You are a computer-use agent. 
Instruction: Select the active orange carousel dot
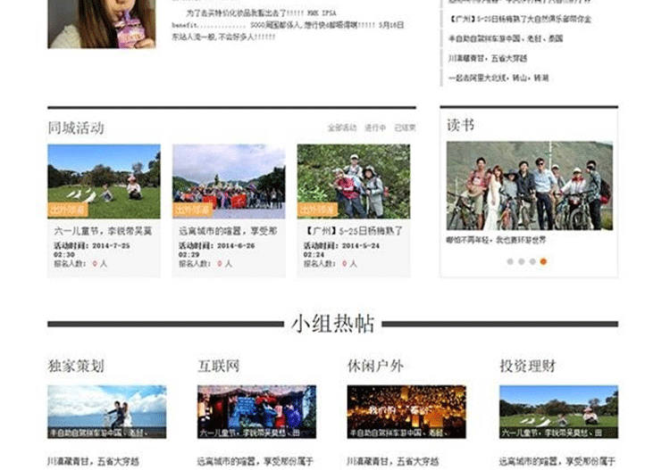pyautogui.click(x=543, y=261)
